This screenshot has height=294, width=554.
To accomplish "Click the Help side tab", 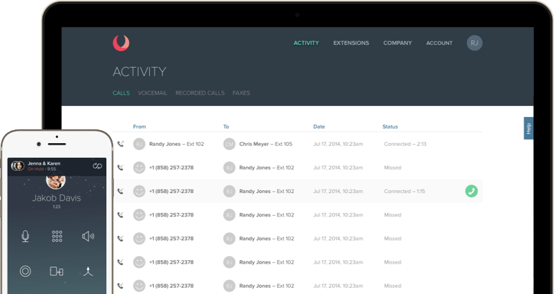I will 528,128.
